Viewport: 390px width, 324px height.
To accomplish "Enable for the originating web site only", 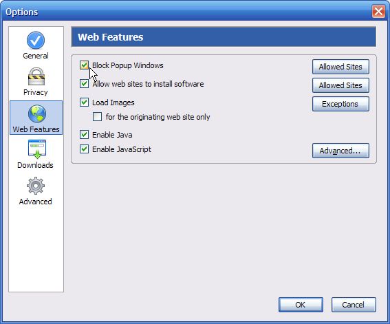I will [97, 117].
